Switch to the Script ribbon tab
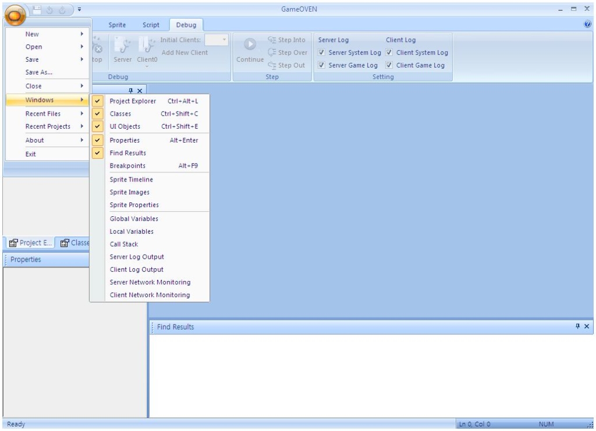 [x=151, y=24]
